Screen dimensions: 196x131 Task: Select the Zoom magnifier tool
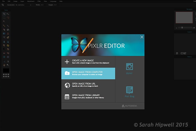click(8, 65)
